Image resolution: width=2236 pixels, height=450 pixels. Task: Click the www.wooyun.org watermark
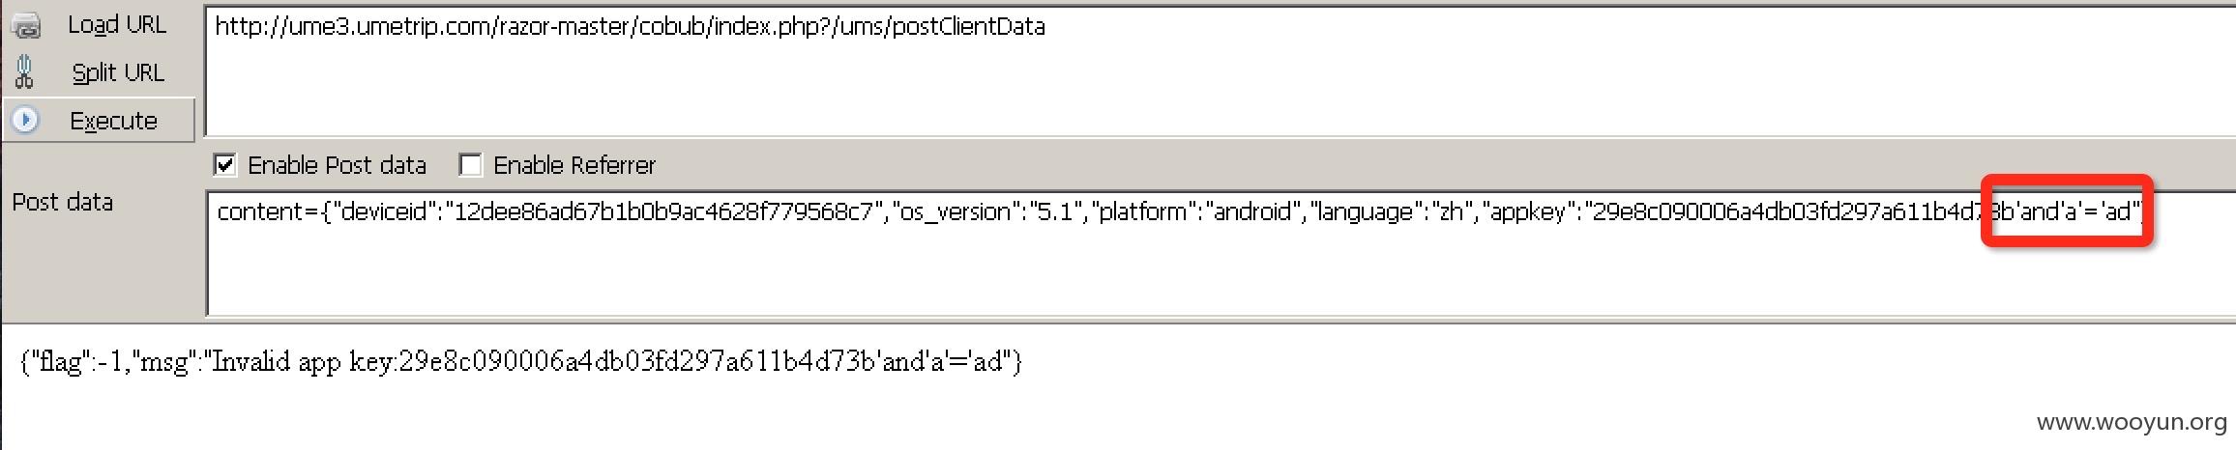[x=2132, y=423]
